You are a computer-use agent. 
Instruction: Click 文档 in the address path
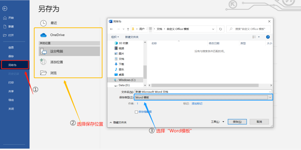pos(159,29)
